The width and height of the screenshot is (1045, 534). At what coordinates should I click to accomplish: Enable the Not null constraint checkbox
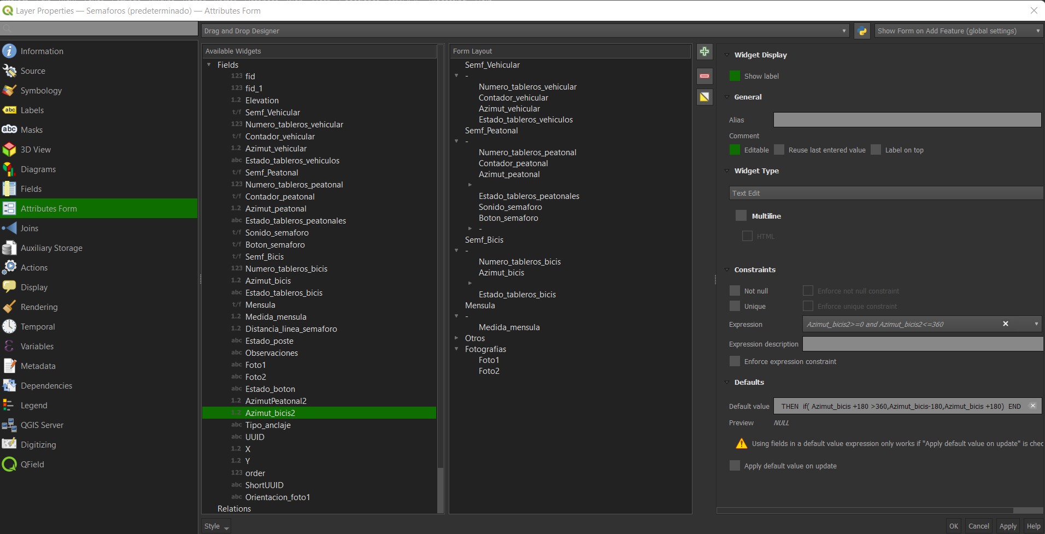coord(735,291)
